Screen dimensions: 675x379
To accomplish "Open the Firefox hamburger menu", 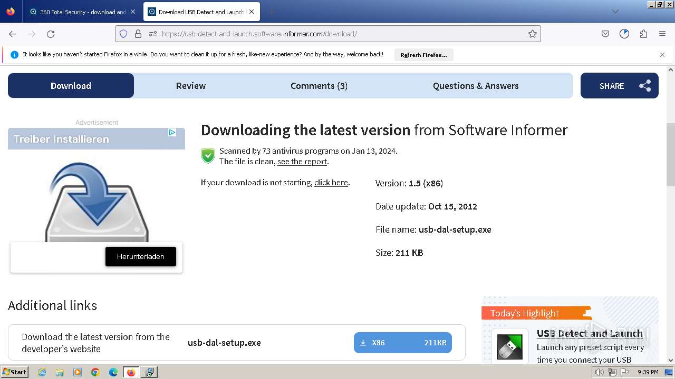I will [662, 34].
